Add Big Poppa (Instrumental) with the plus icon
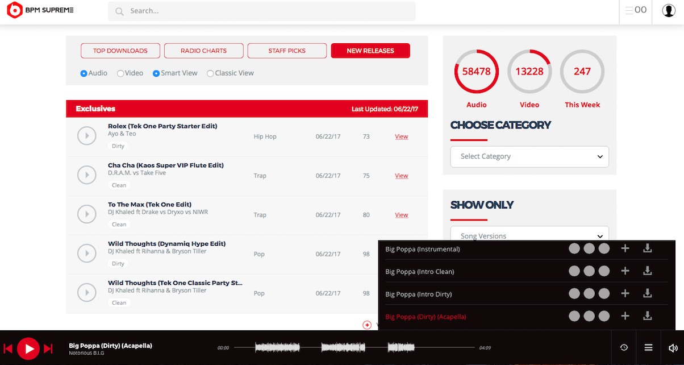 (x=625, y=248)
